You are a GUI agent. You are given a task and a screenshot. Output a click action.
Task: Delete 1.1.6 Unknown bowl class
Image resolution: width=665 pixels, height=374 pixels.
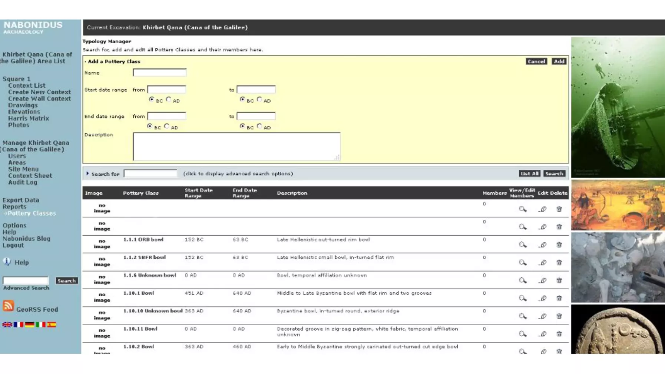tap(559, 280)
